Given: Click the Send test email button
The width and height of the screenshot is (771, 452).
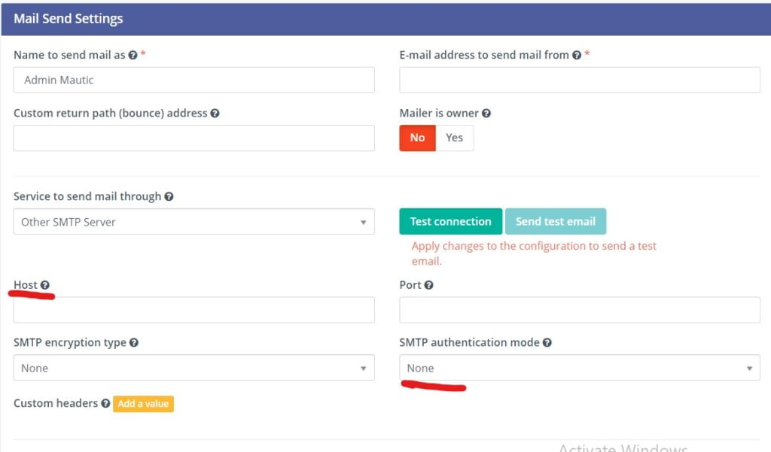Looking at the screenshot, I should (x=556, y=222).
